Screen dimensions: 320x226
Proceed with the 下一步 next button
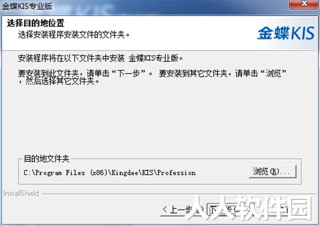(229, 209)
